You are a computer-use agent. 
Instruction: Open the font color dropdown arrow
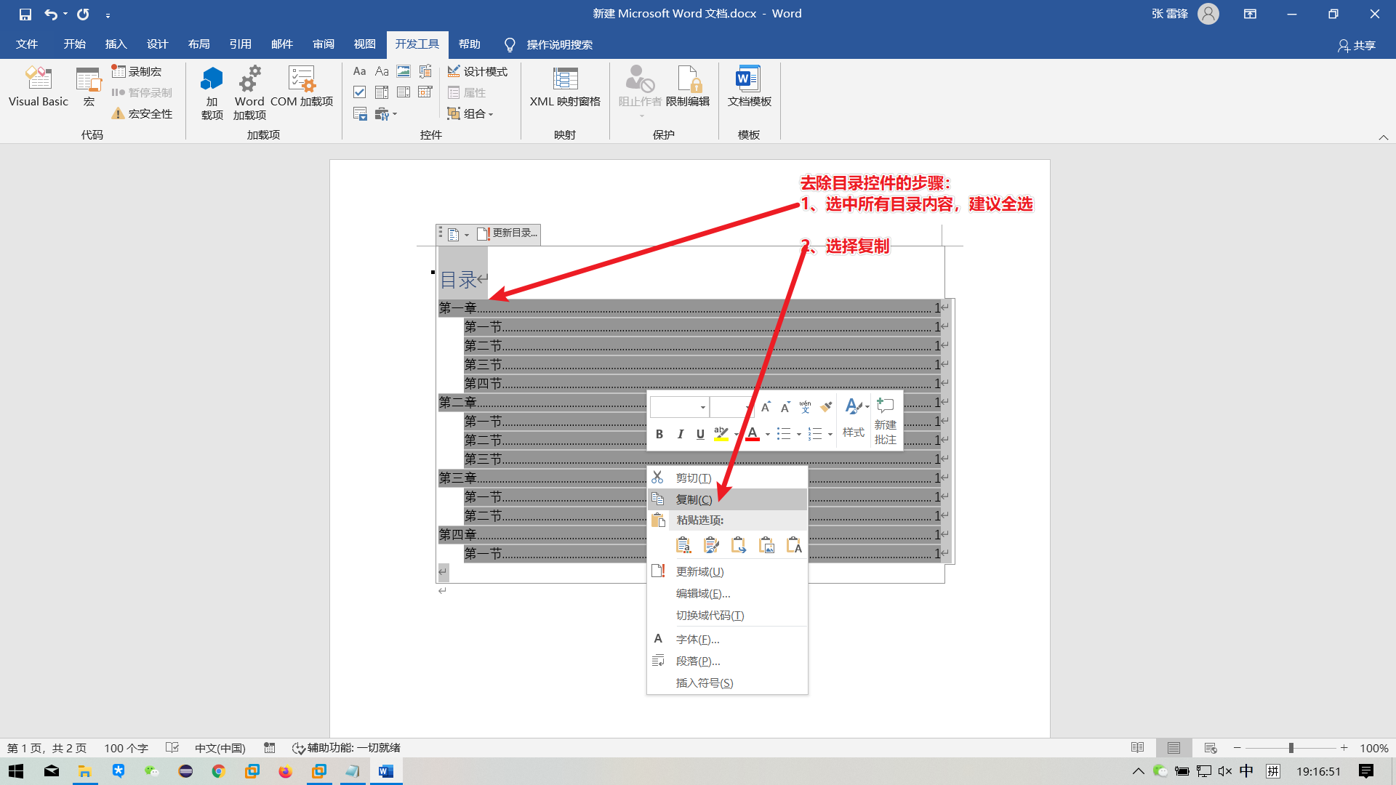[768, 435]
